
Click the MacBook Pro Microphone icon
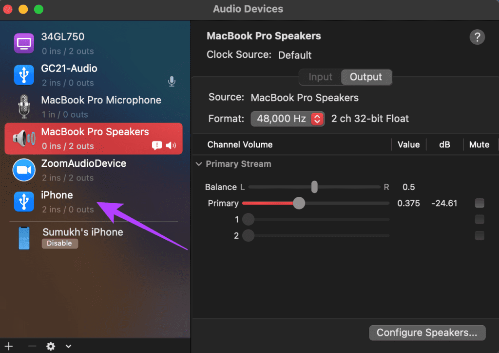pyautogui.click(x=24, y=106)
